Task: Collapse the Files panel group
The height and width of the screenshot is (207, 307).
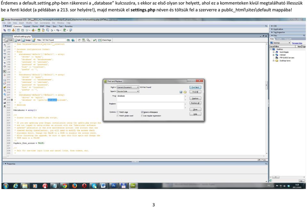Action: (272, 36)
